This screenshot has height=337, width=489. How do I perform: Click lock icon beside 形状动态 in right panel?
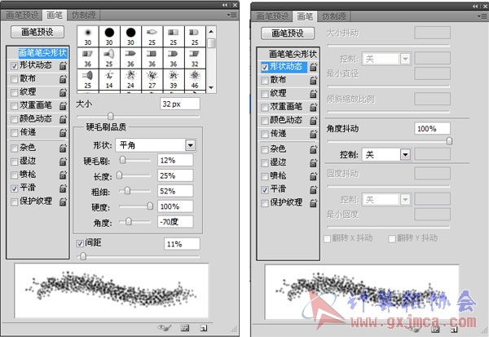pyautogui.click(x=314, y=67)
